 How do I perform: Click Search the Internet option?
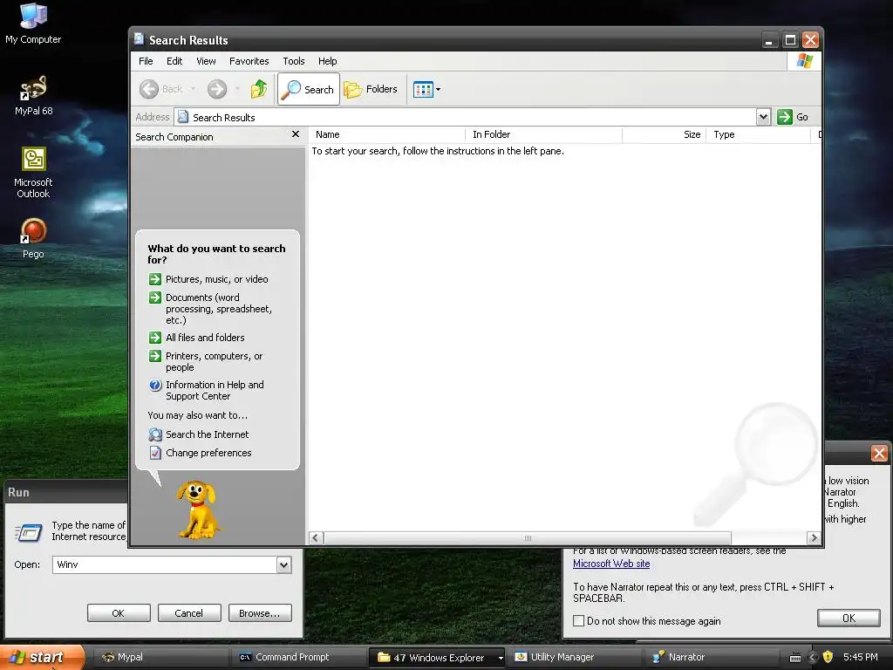(199, 434)
